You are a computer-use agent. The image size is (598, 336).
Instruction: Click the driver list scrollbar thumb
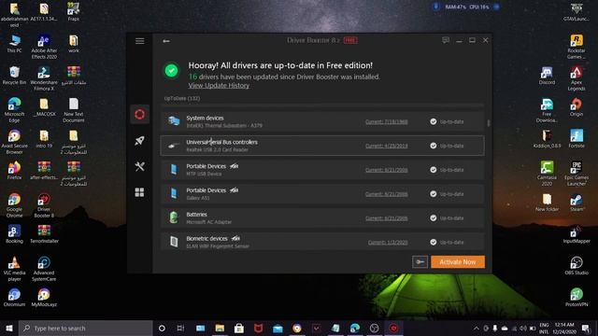click(x=489, y=123)
